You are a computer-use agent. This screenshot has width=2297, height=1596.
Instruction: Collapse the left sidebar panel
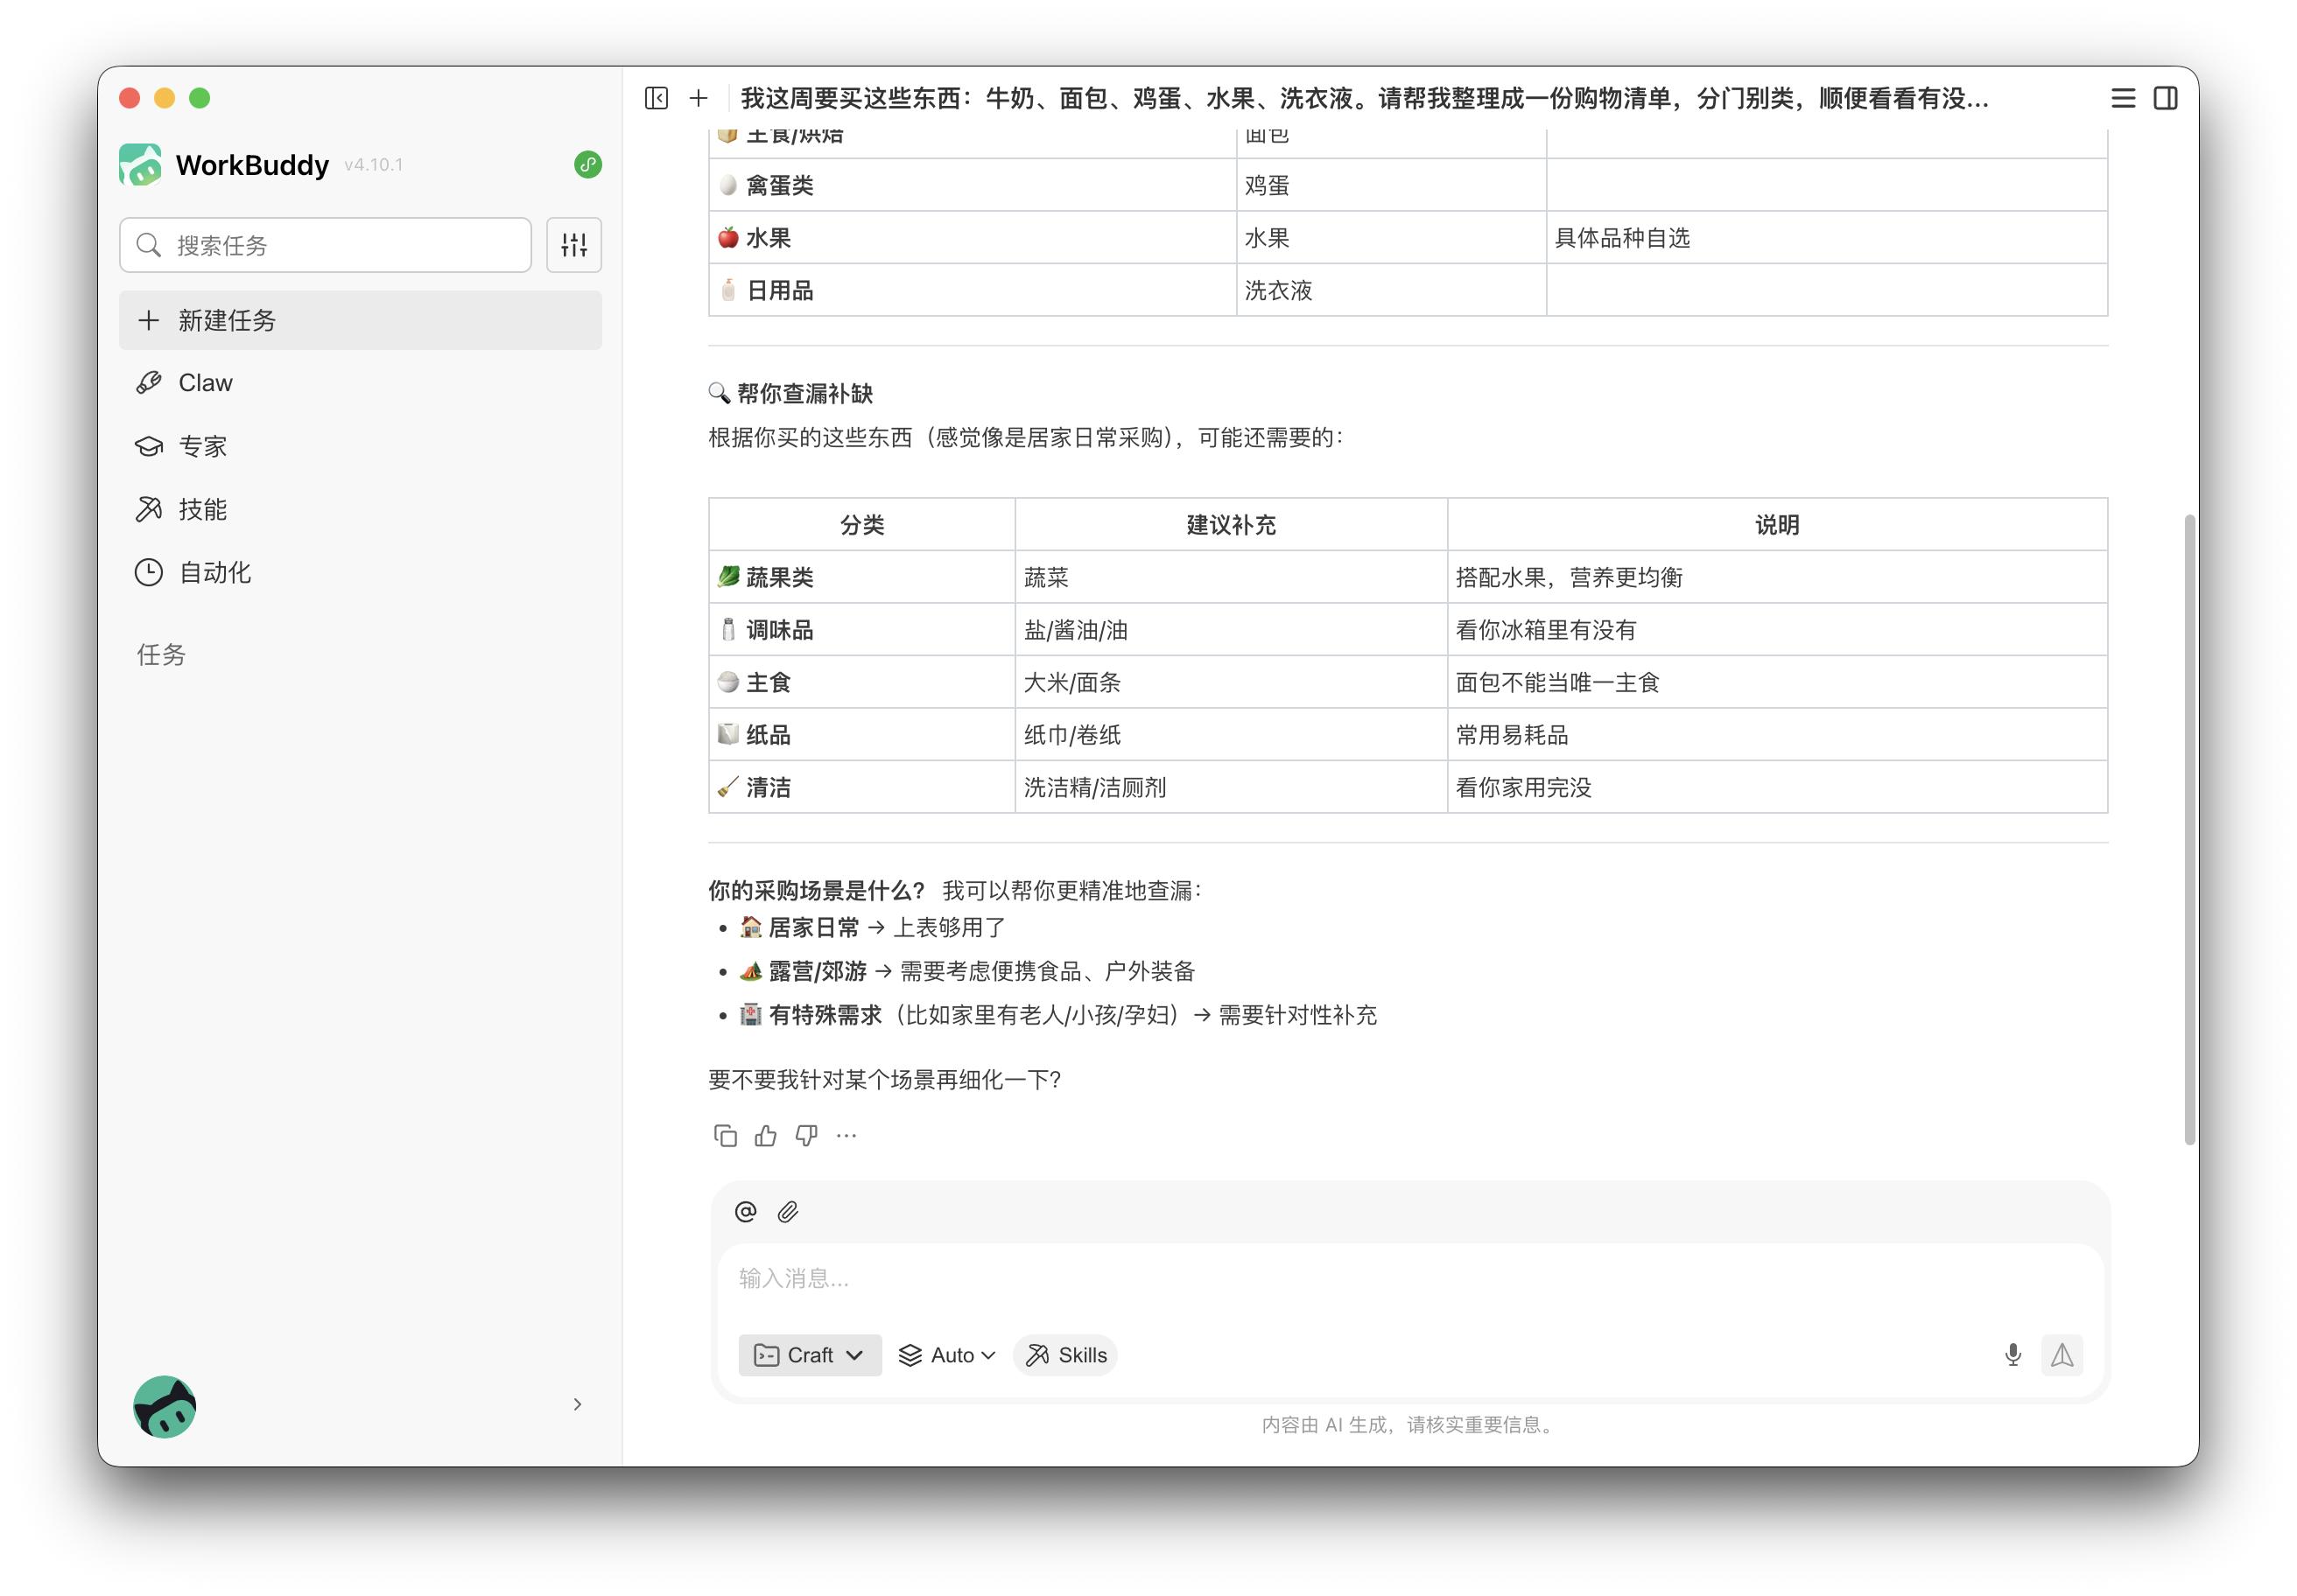click(x=657, y=98)
